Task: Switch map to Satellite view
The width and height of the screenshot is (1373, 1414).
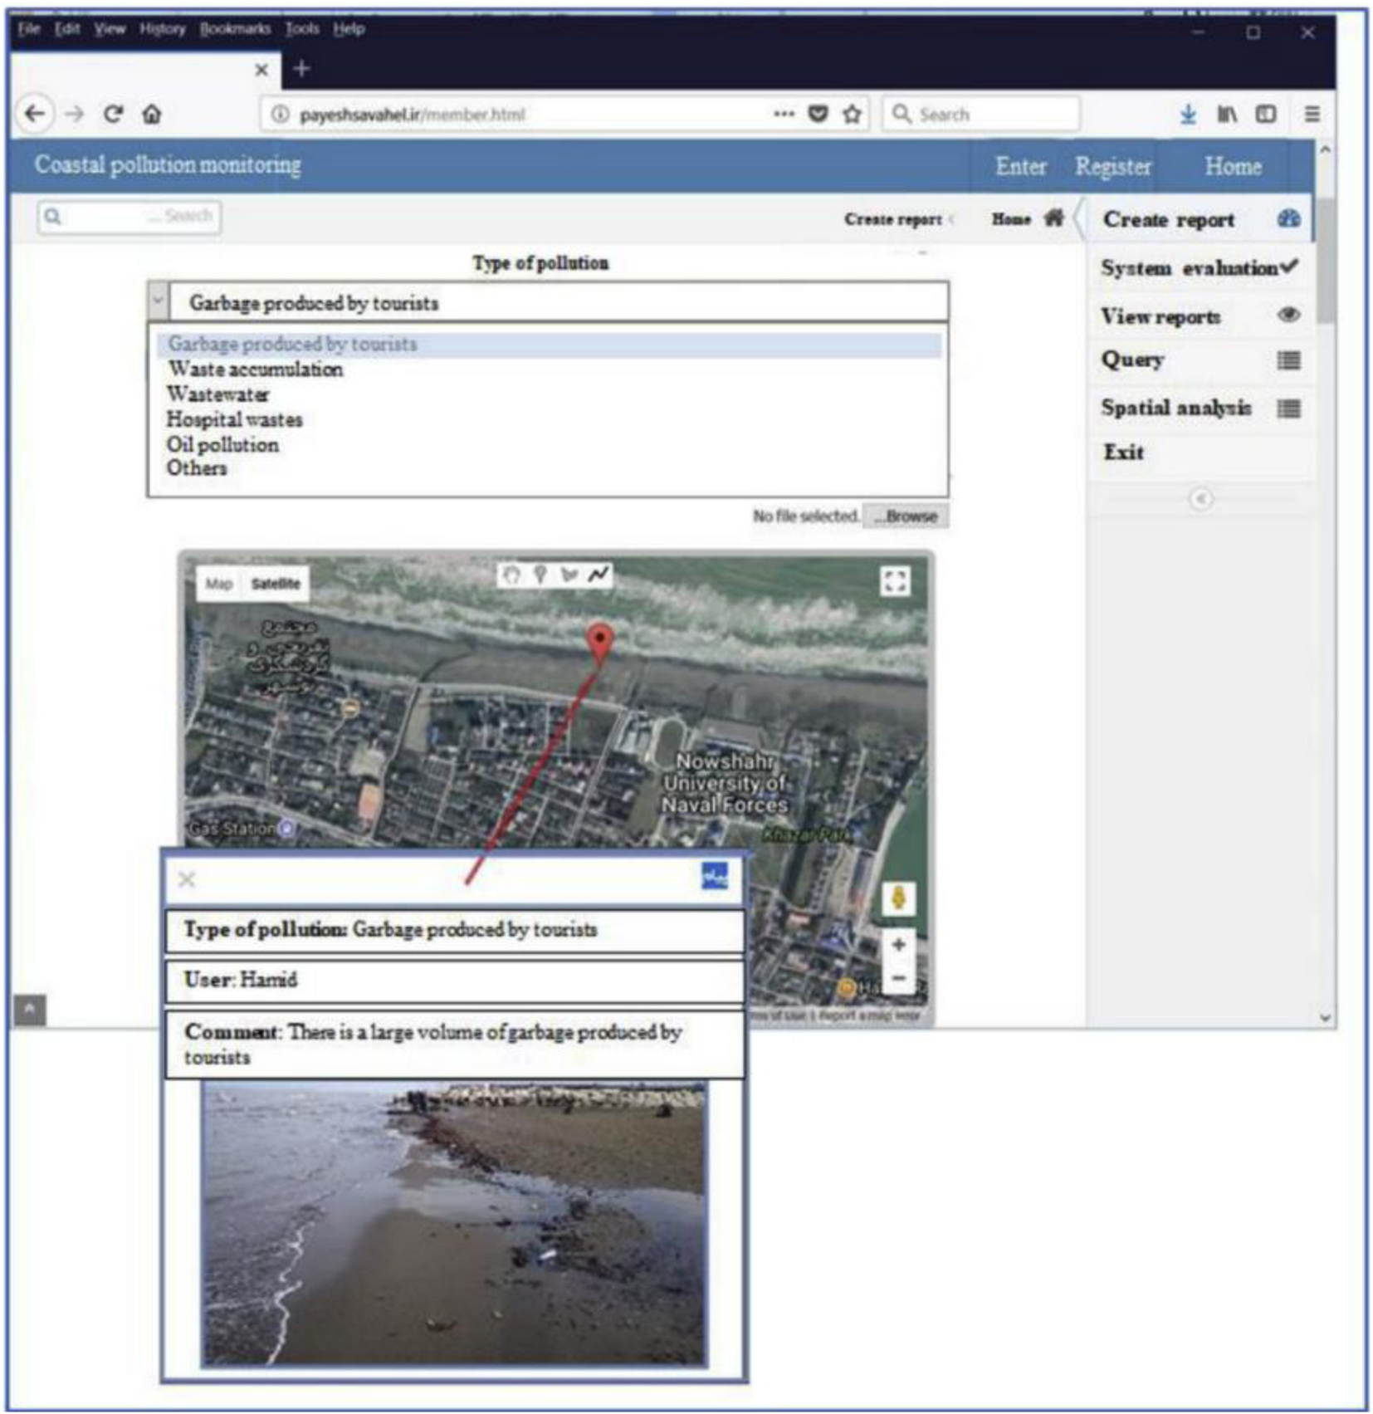Action: 275,584
